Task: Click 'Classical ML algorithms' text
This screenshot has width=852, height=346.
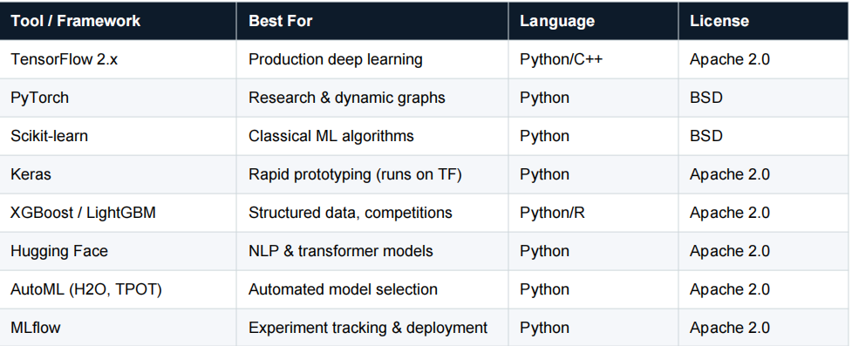Action: 331,136
